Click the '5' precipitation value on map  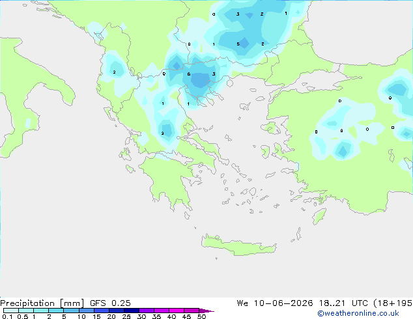point(238,44)
